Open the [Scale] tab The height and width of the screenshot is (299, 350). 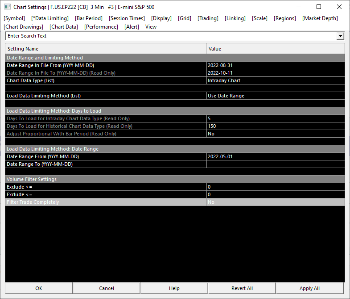[x=259, y=18]
